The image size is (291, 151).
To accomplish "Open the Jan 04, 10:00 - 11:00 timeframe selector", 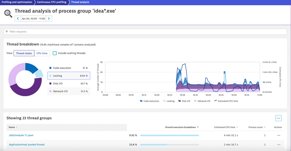I will click(33, 19).
